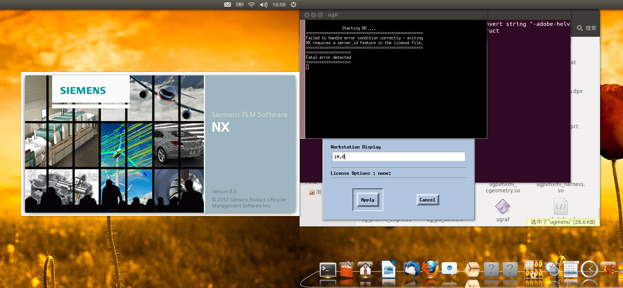Click the ugmenu selection status tooltip
Screen dimensions: 623x288
563,222
